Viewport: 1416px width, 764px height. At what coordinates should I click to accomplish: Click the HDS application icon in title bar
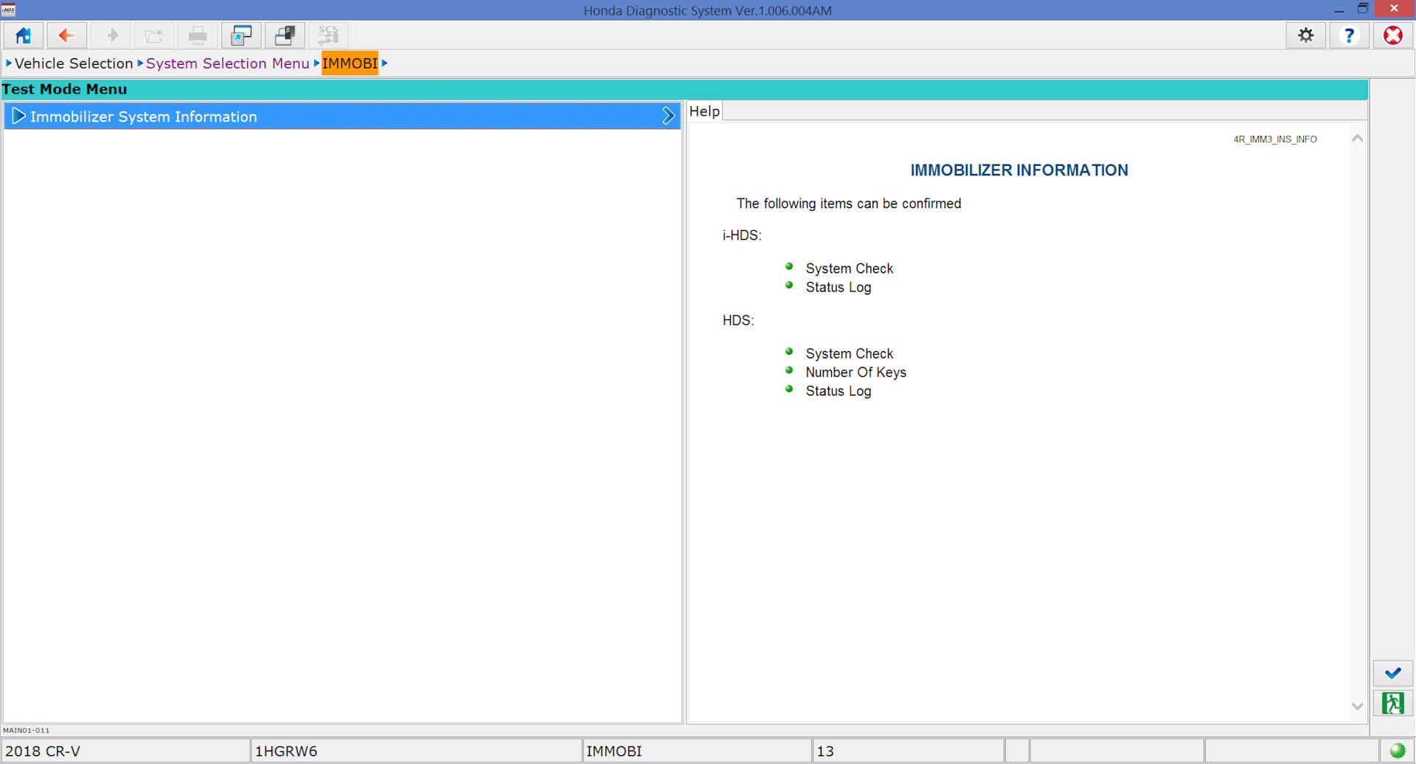pyautogui.click(x=9, y=10)
